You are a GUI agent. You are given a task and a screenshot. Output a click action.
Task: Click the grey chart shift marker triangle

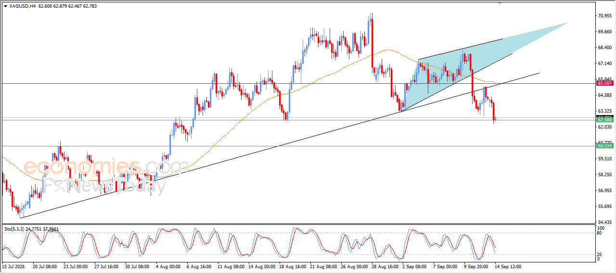pyautogui.click(x=500, y=3)
